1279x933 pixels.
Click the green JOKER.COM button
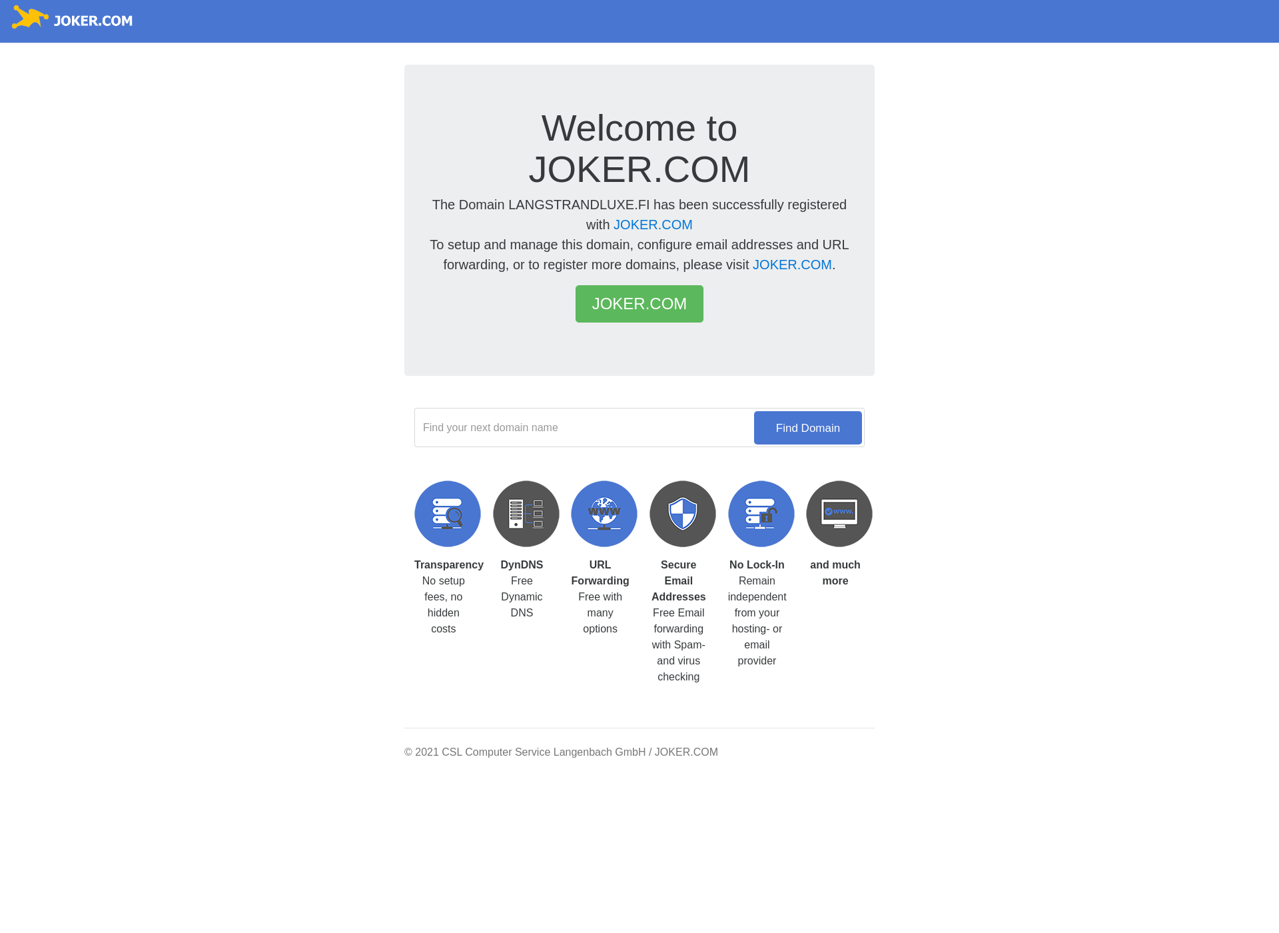[639, 303]
